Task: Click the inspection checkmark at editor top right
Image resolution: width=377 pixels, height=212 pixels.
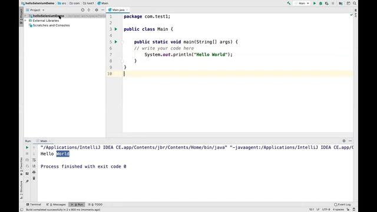Action: pos(351,15)
